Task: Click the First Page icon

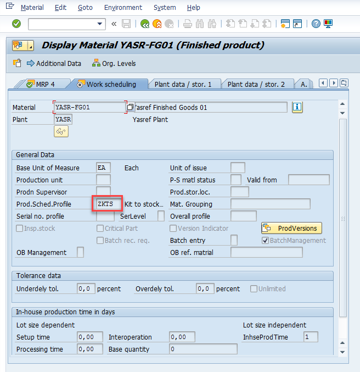Action: [x=230, y=24]
